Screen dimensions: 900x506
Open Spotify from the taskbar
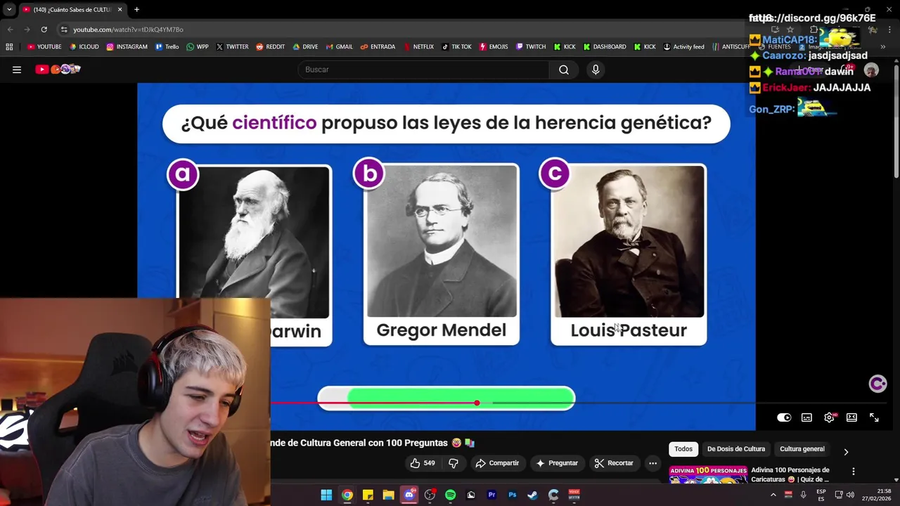pyautogui.click(x=450, y=495)
